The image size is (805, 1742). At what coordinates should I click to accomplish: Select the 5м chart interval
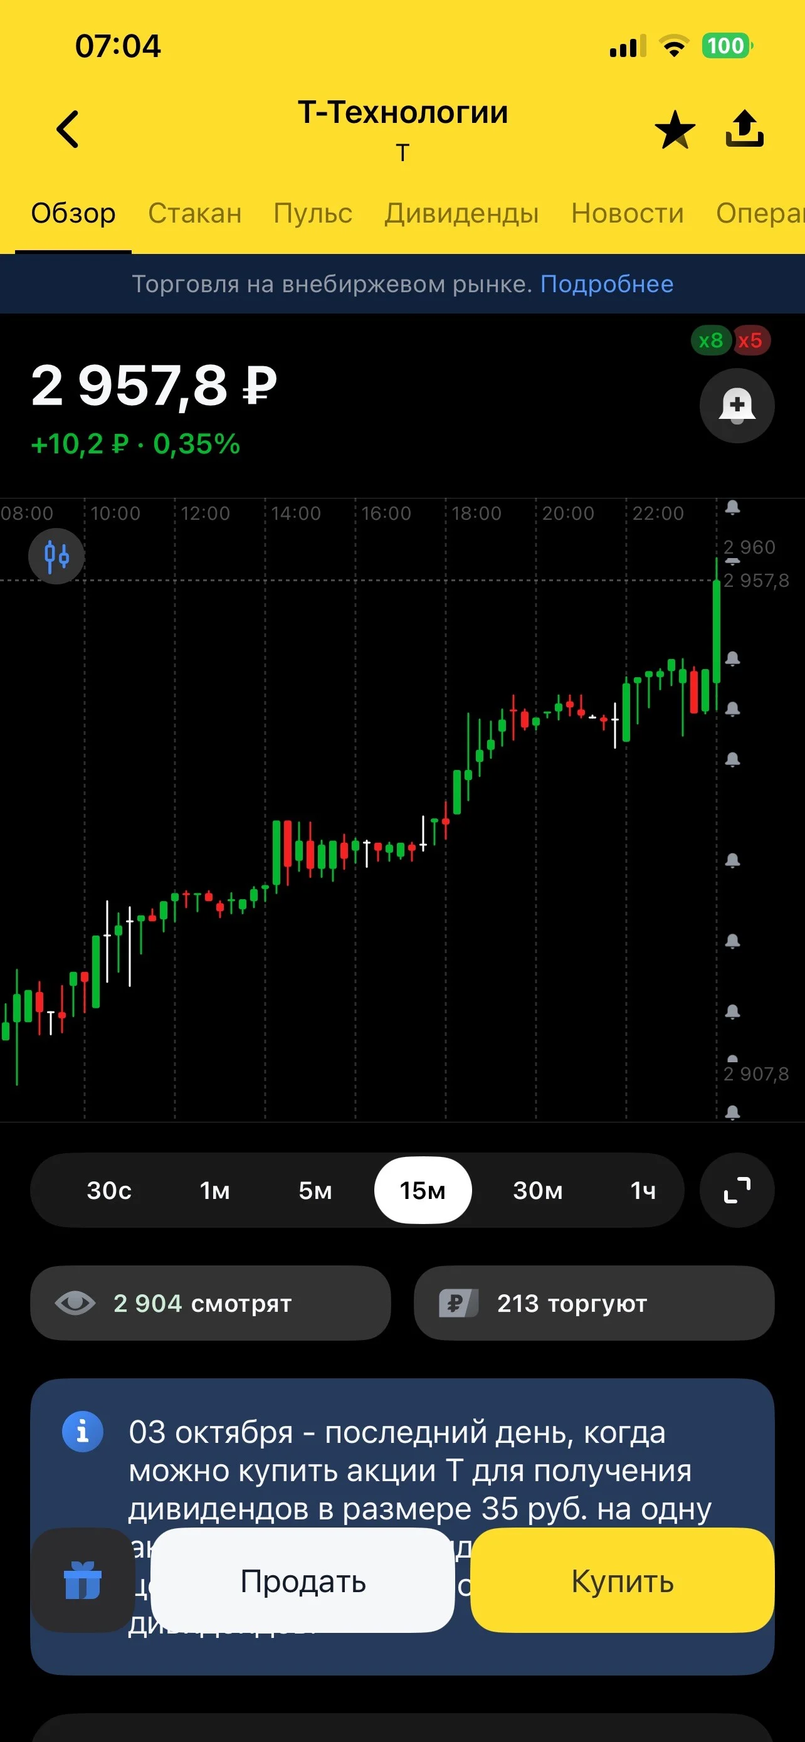315,1190
